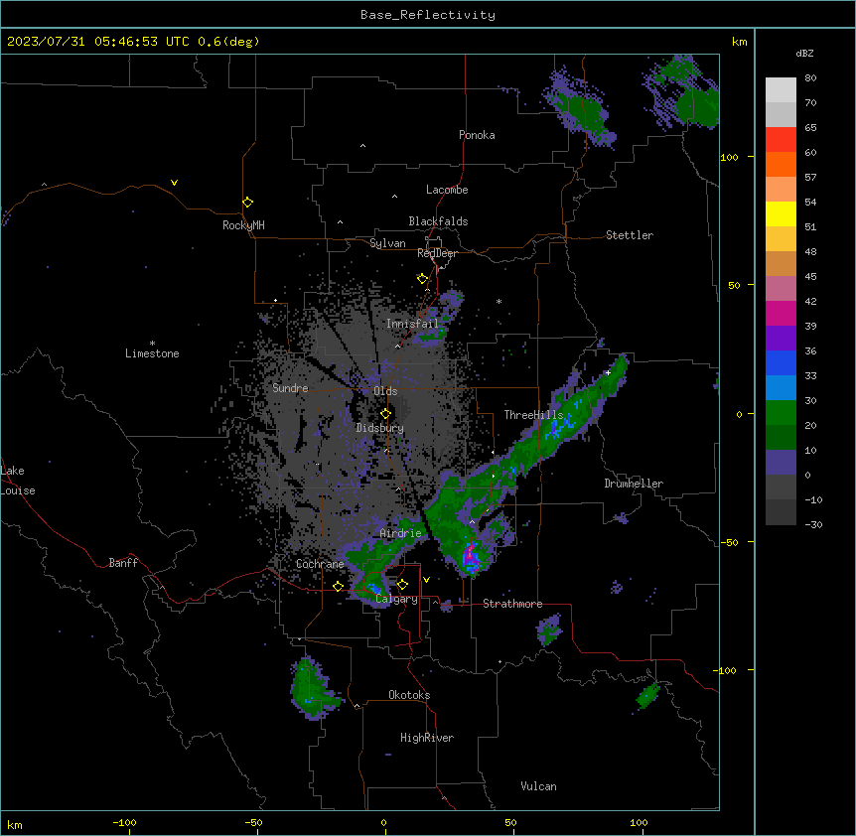
Task: Select the dark orange swatch below 60 dBZ
Action: tap(781, 164)
